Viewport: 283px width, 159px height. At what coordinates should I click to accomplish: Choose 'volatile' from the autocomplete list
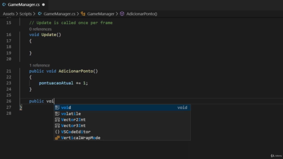click(x=122, y=114)
